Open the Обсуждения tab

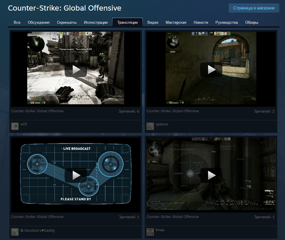click(39, 22)
